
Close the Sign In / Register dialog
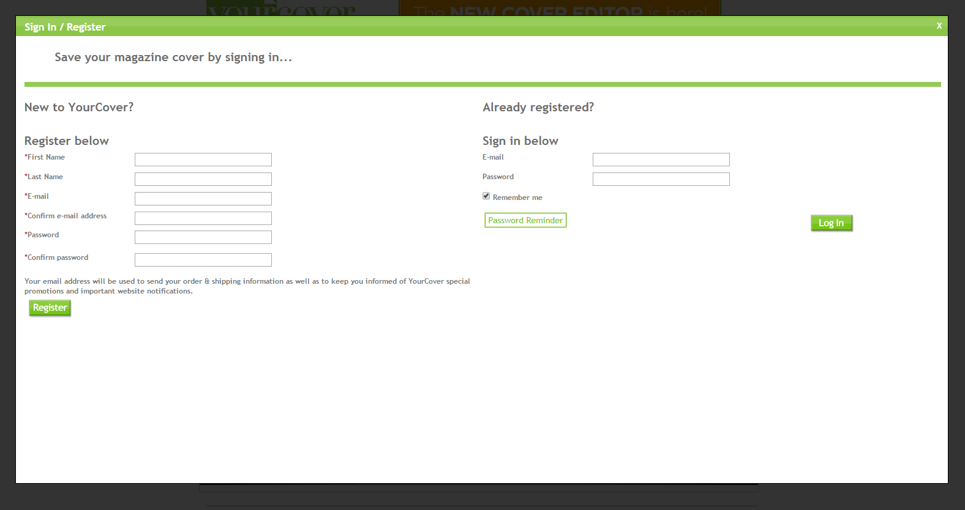[939, 26]
